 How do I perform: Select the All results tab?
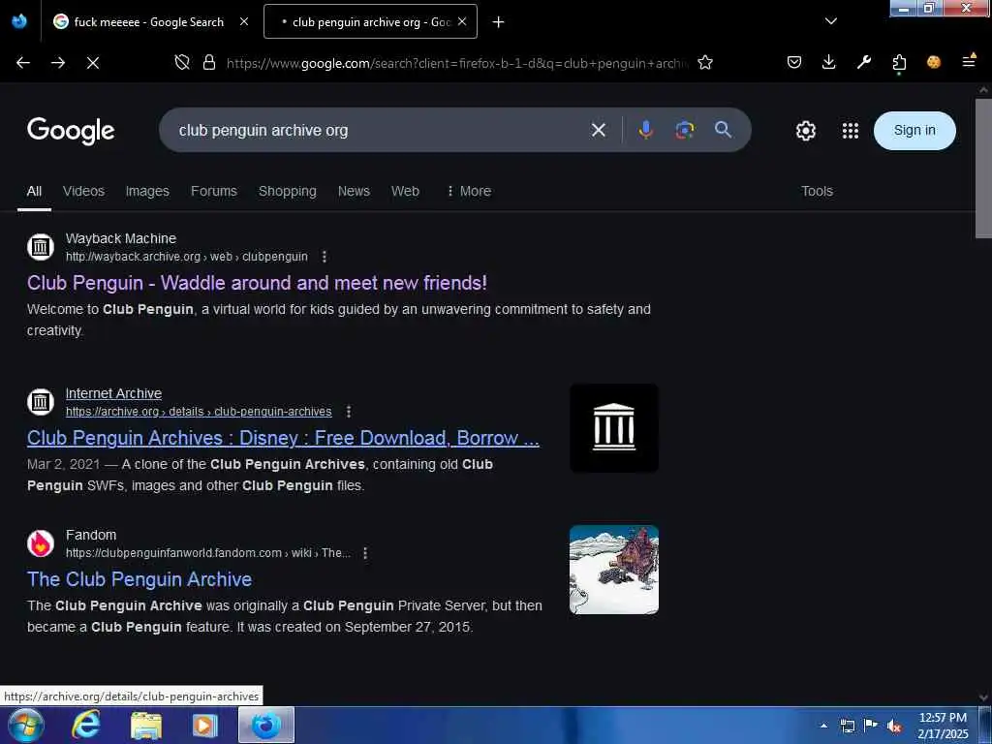pyautogui.click(x=34, y=191)
